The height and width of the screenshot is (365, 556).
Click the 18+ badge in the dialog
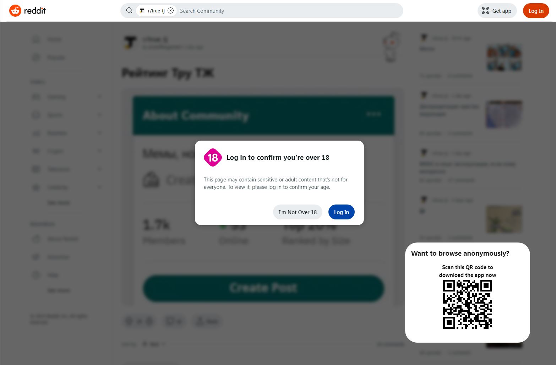point(213,158)
